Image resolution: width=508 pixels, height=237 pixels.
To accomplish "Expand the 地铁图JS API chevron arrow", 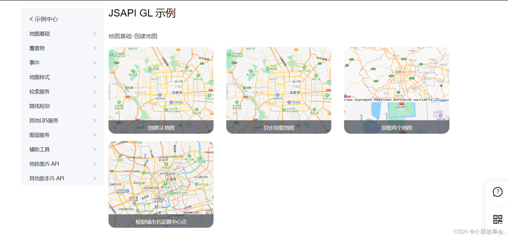I will coord(95,164).
